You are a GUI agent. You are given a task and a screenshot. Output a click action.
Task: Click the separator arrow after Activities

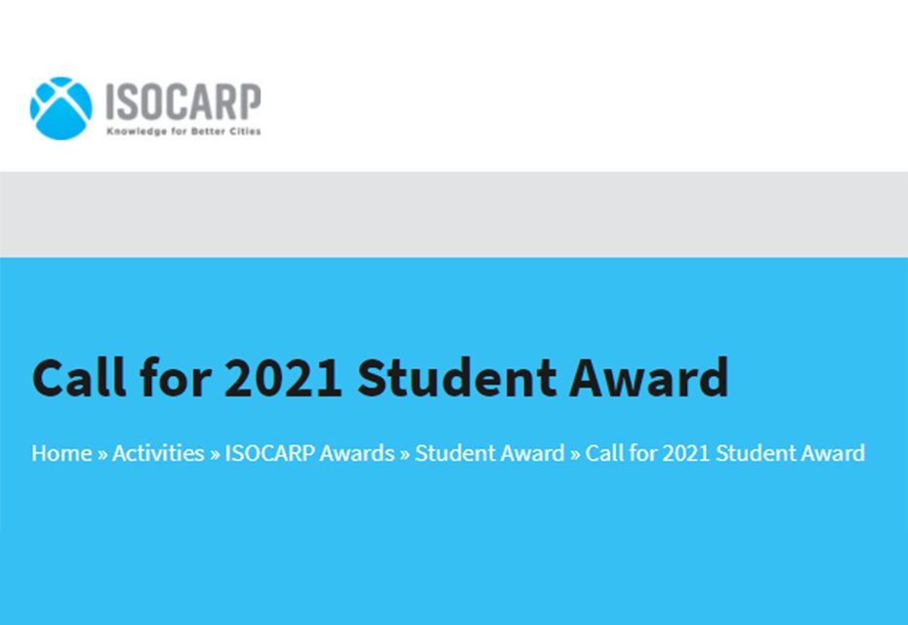(215, 454)
